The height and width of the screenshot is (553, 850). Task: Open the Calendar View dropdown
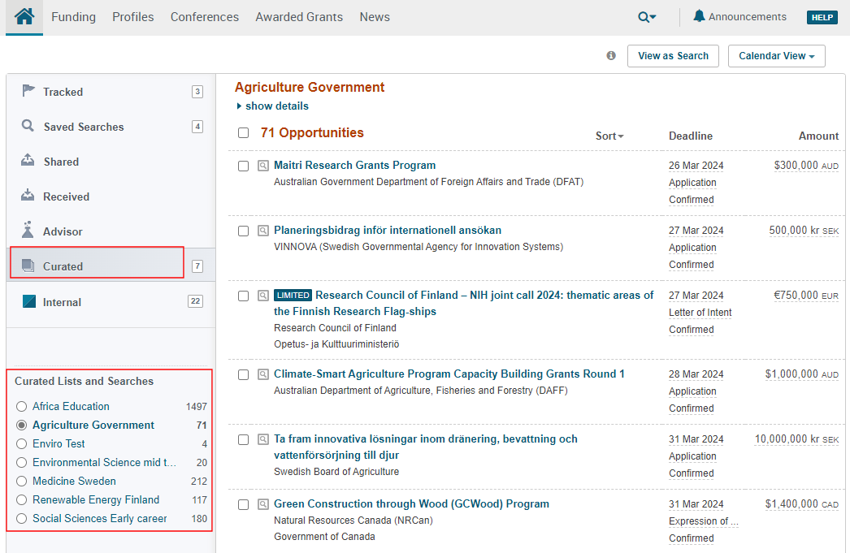(776, 56)
